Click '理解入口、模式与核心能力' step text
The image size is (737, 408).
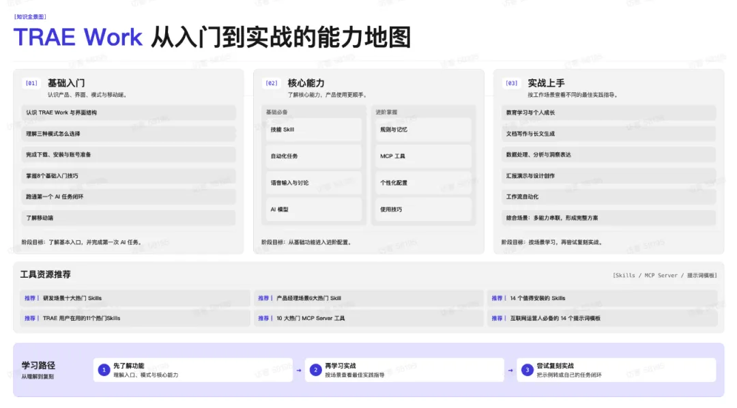146,375
